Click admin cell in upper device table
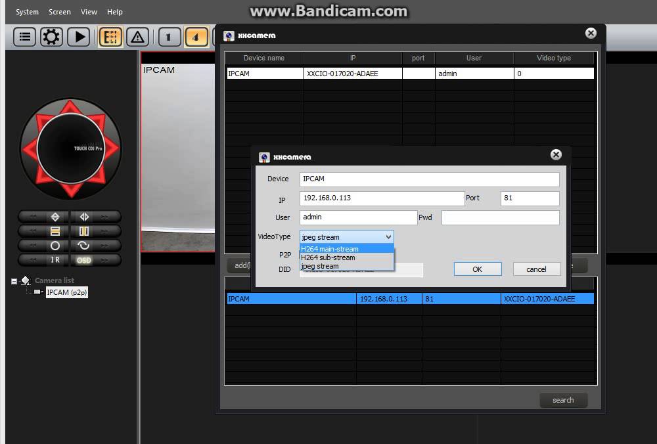The image size is (657, 444). pos(474,74)
